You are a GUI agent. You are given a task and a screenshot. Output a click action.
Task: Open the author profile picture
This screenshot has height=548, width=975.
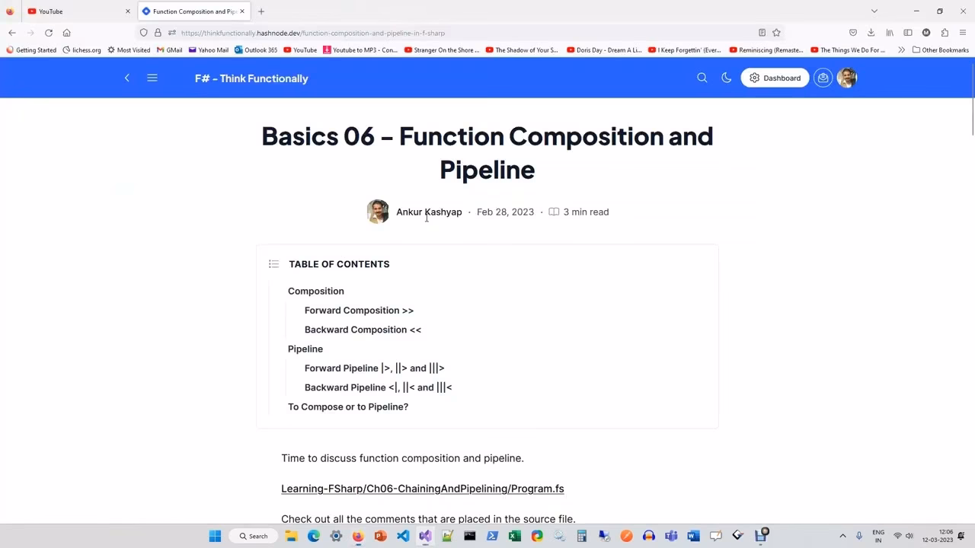378,212
